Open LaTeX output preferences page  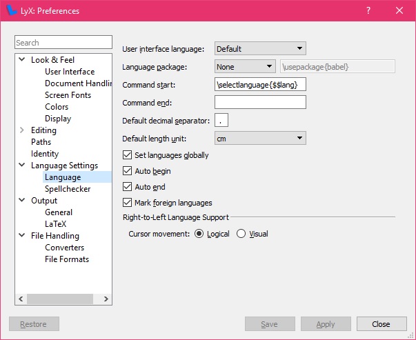tap(55, 224)
